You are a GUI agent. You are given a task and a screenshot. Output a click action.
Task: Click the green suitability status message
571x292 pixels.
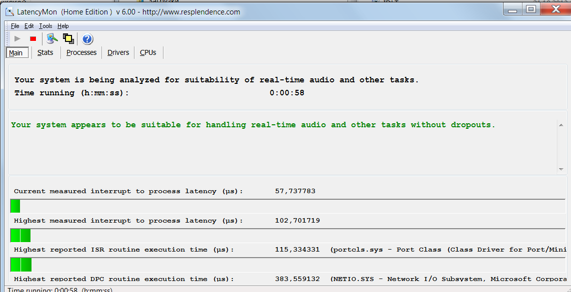253,125
